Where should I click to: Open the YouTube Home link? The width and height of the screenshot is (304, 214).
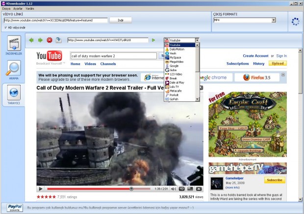(x=75, y=64)
